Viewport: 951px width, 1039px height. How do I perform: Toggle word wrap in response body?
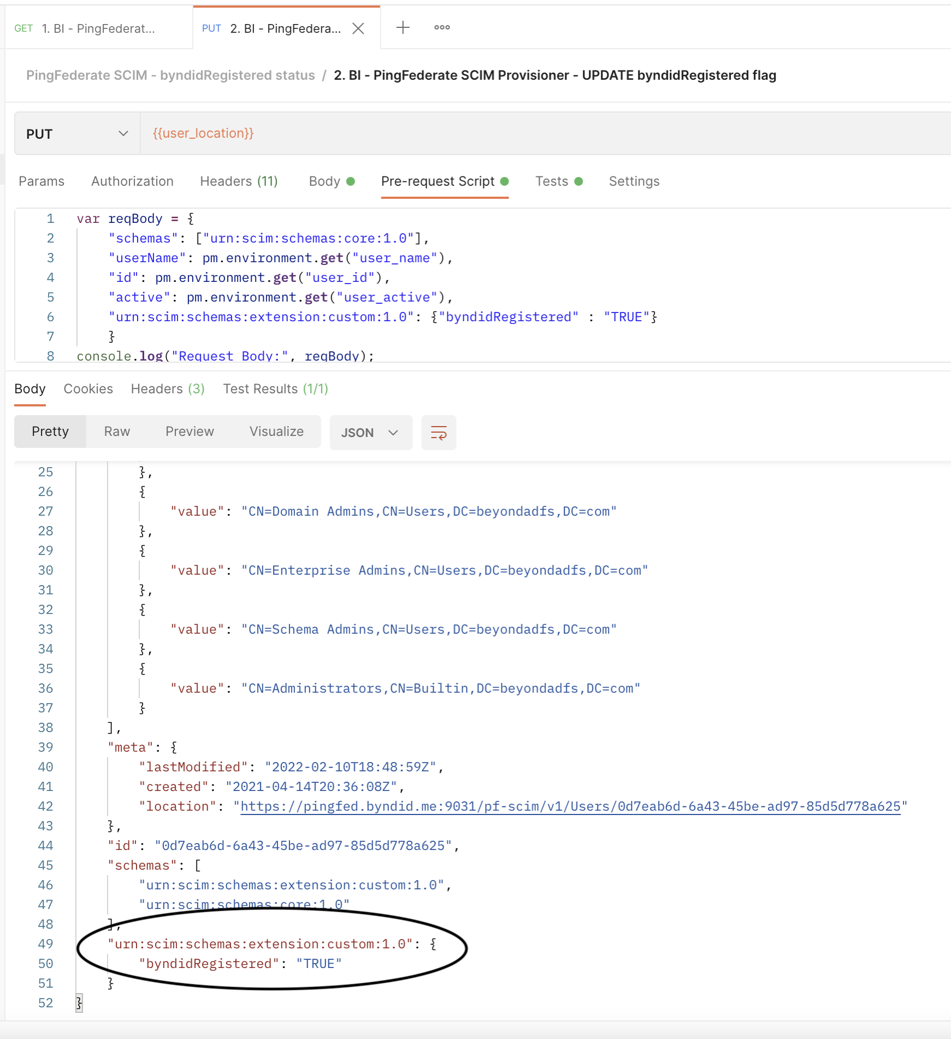tap(439, 433)
